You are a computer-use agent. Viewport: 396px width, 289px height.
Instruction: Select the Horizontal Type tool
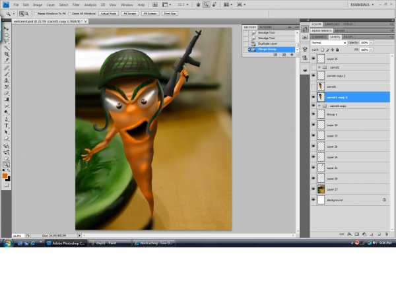(x=7, y=126)
